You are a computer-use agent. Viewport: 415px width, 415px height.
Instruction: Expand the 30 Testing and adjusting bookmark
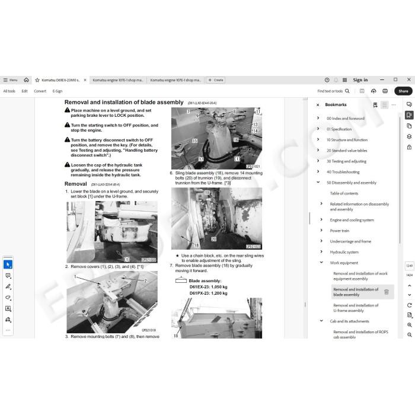tap(318, 161)
